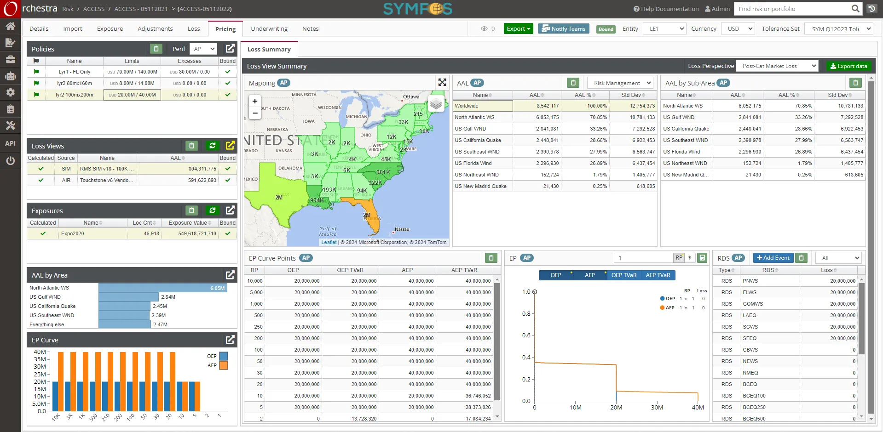Screen dimensions: 883x432
Task: Open the Settings gear in the sidebar
Action: pyautogui.click(x=10, y=92)
